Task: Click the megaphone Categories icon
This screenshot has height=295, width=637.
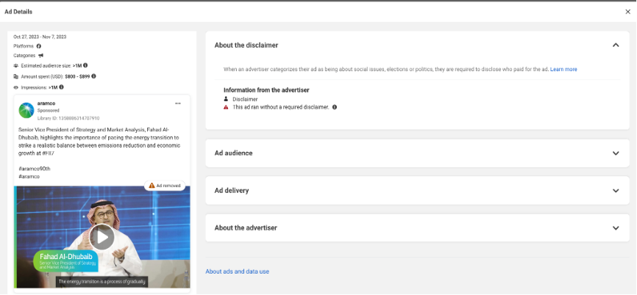Action: coord(40,56)
